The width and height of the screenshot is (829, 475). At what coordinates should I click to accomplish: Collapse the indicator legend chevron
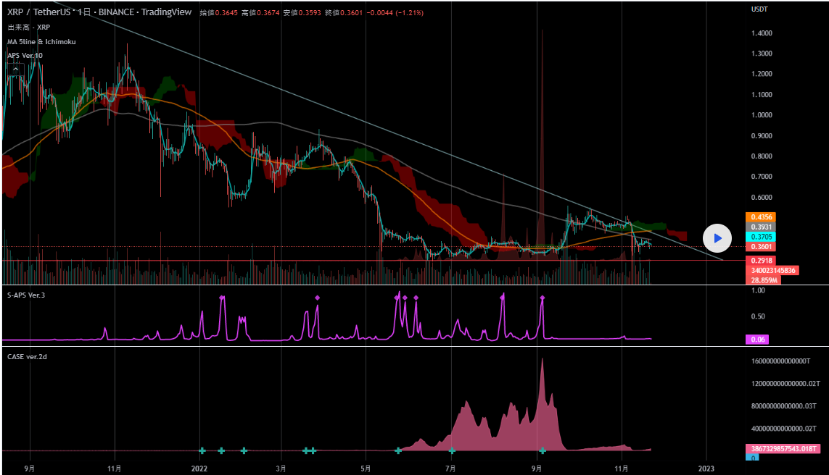coord(15,70)
